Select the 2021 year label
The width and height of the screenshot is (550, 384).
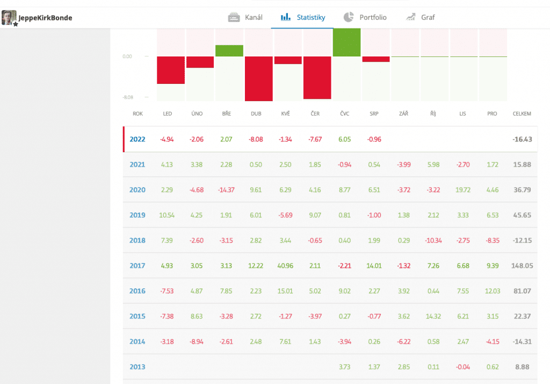pos(137,164)
